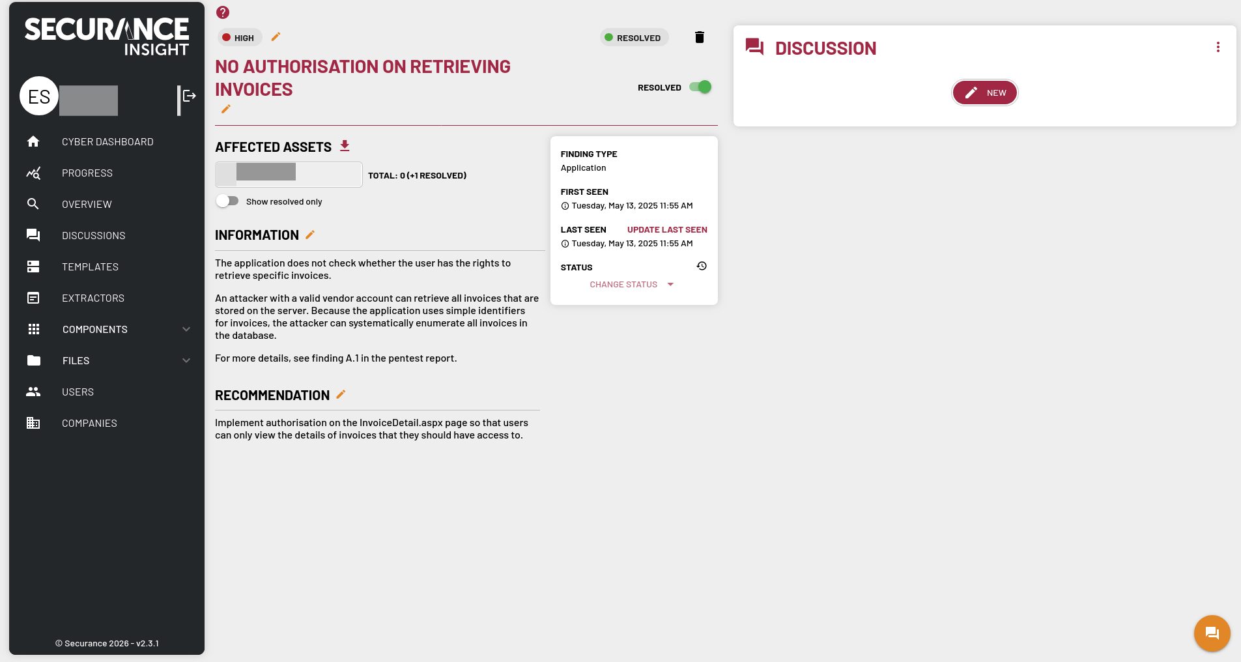Click the red help question mark icon
Image resolution: width=1241 pixels, height=662 pixels.
pos(223,12)
